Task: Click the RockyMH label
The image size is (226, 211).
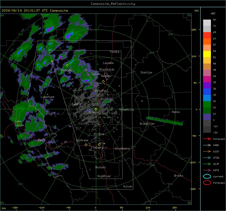Action: (66, 70)
